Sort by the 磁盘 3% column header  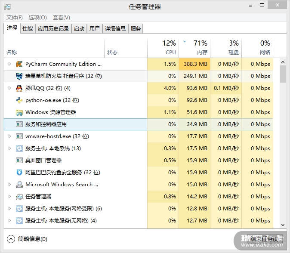(x=226, y=49)
